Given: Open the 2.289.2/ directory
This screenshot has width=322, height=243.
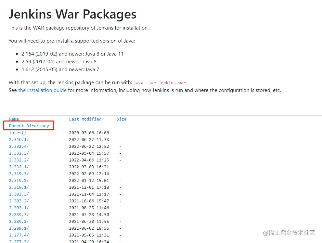Looking at the screenshot, I should (19, 222).
